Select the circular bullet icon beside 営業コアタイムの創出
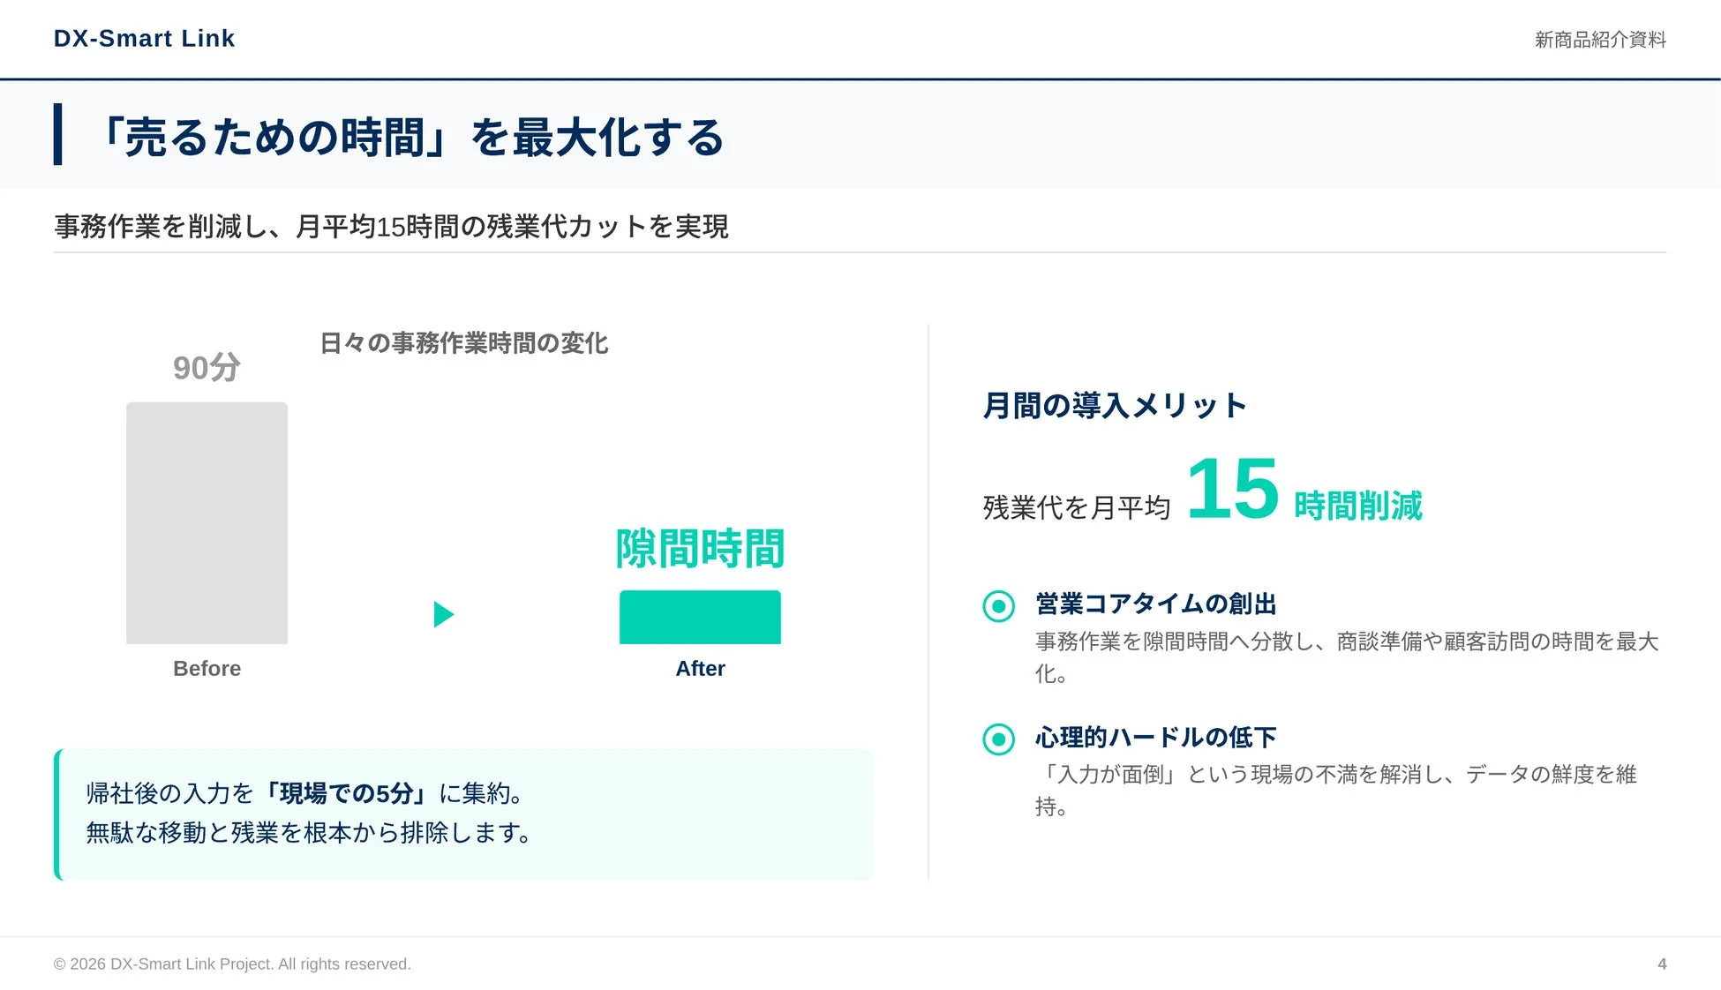Viewport: 1721px width, 990px height. point(997,605)
